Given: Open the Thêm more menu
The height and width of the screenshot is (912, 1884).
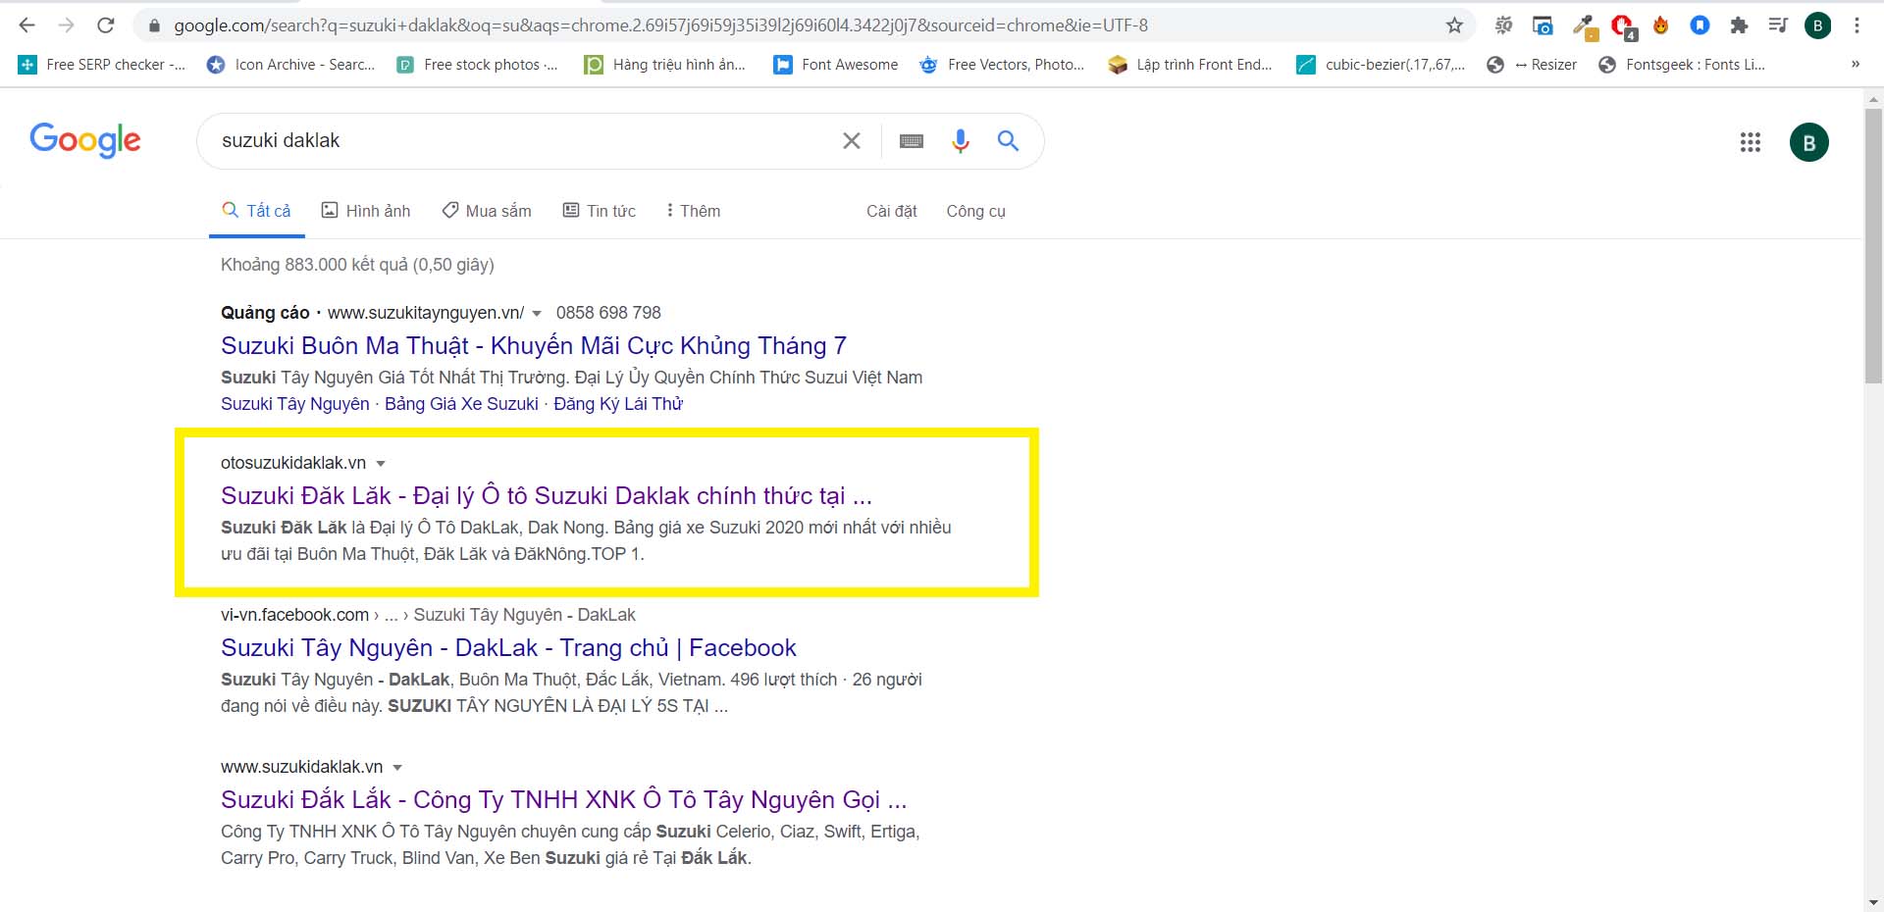Looking at the screenshot, I should pos(693,211).
